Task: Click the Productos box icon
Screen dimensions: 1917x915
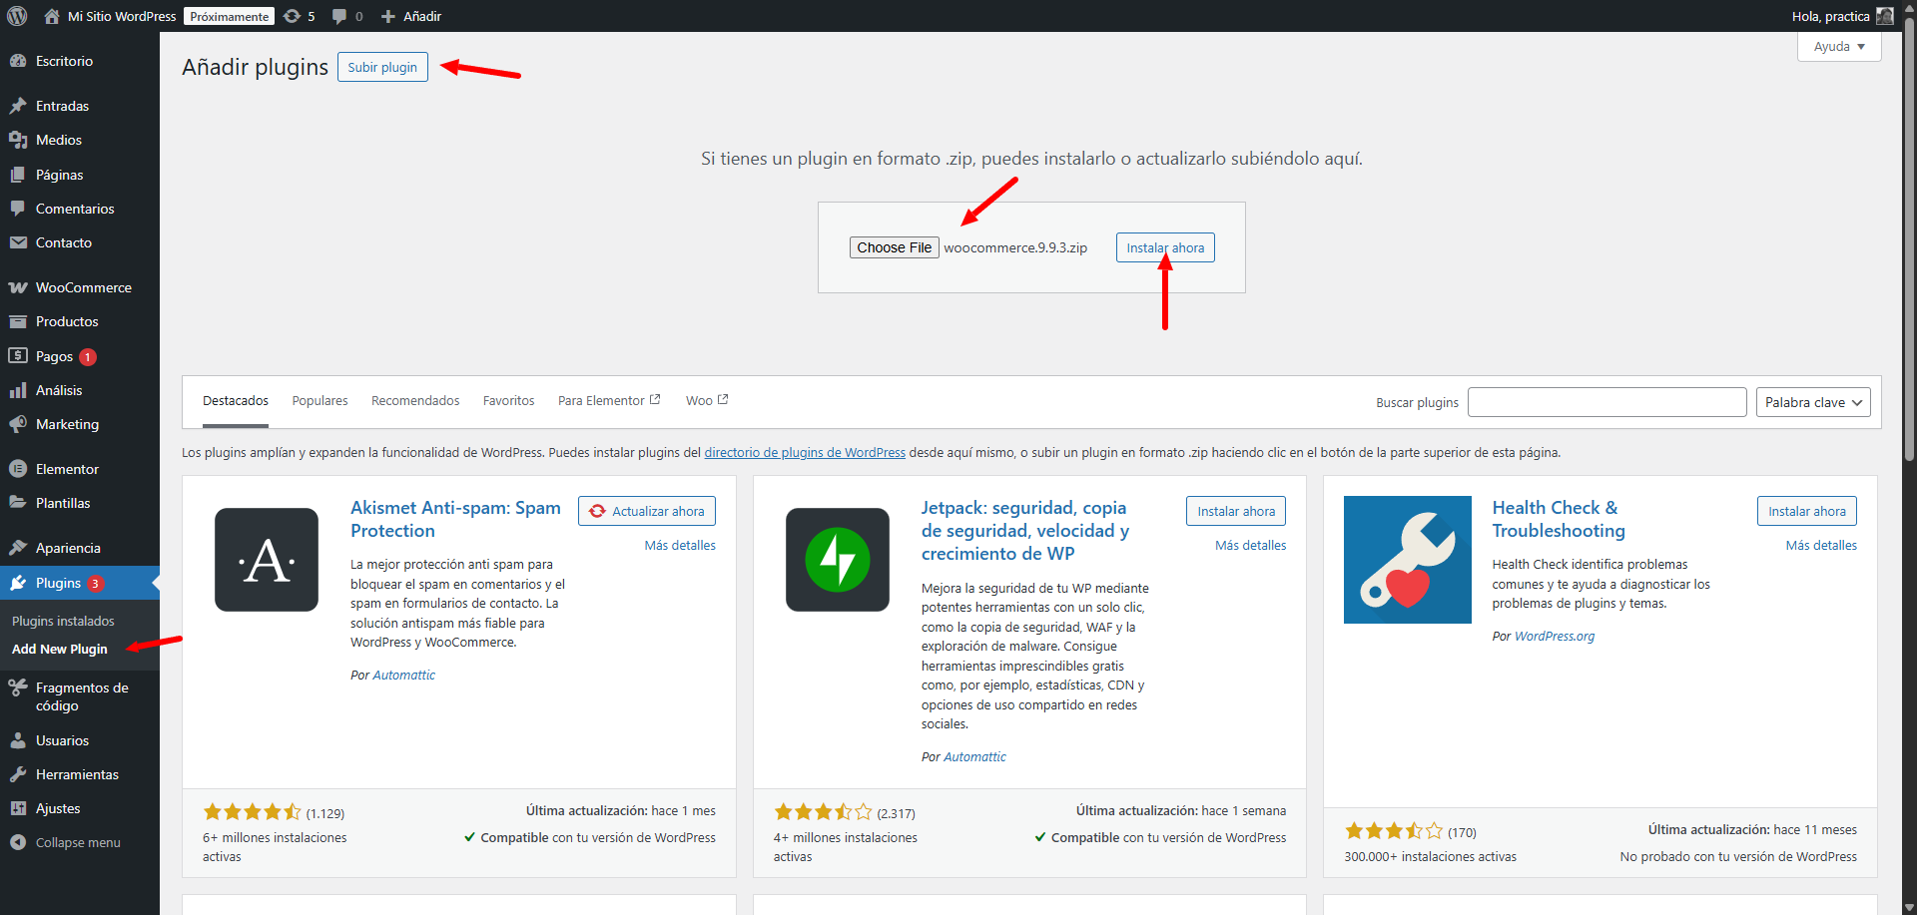Action: [x=18, y=321]
